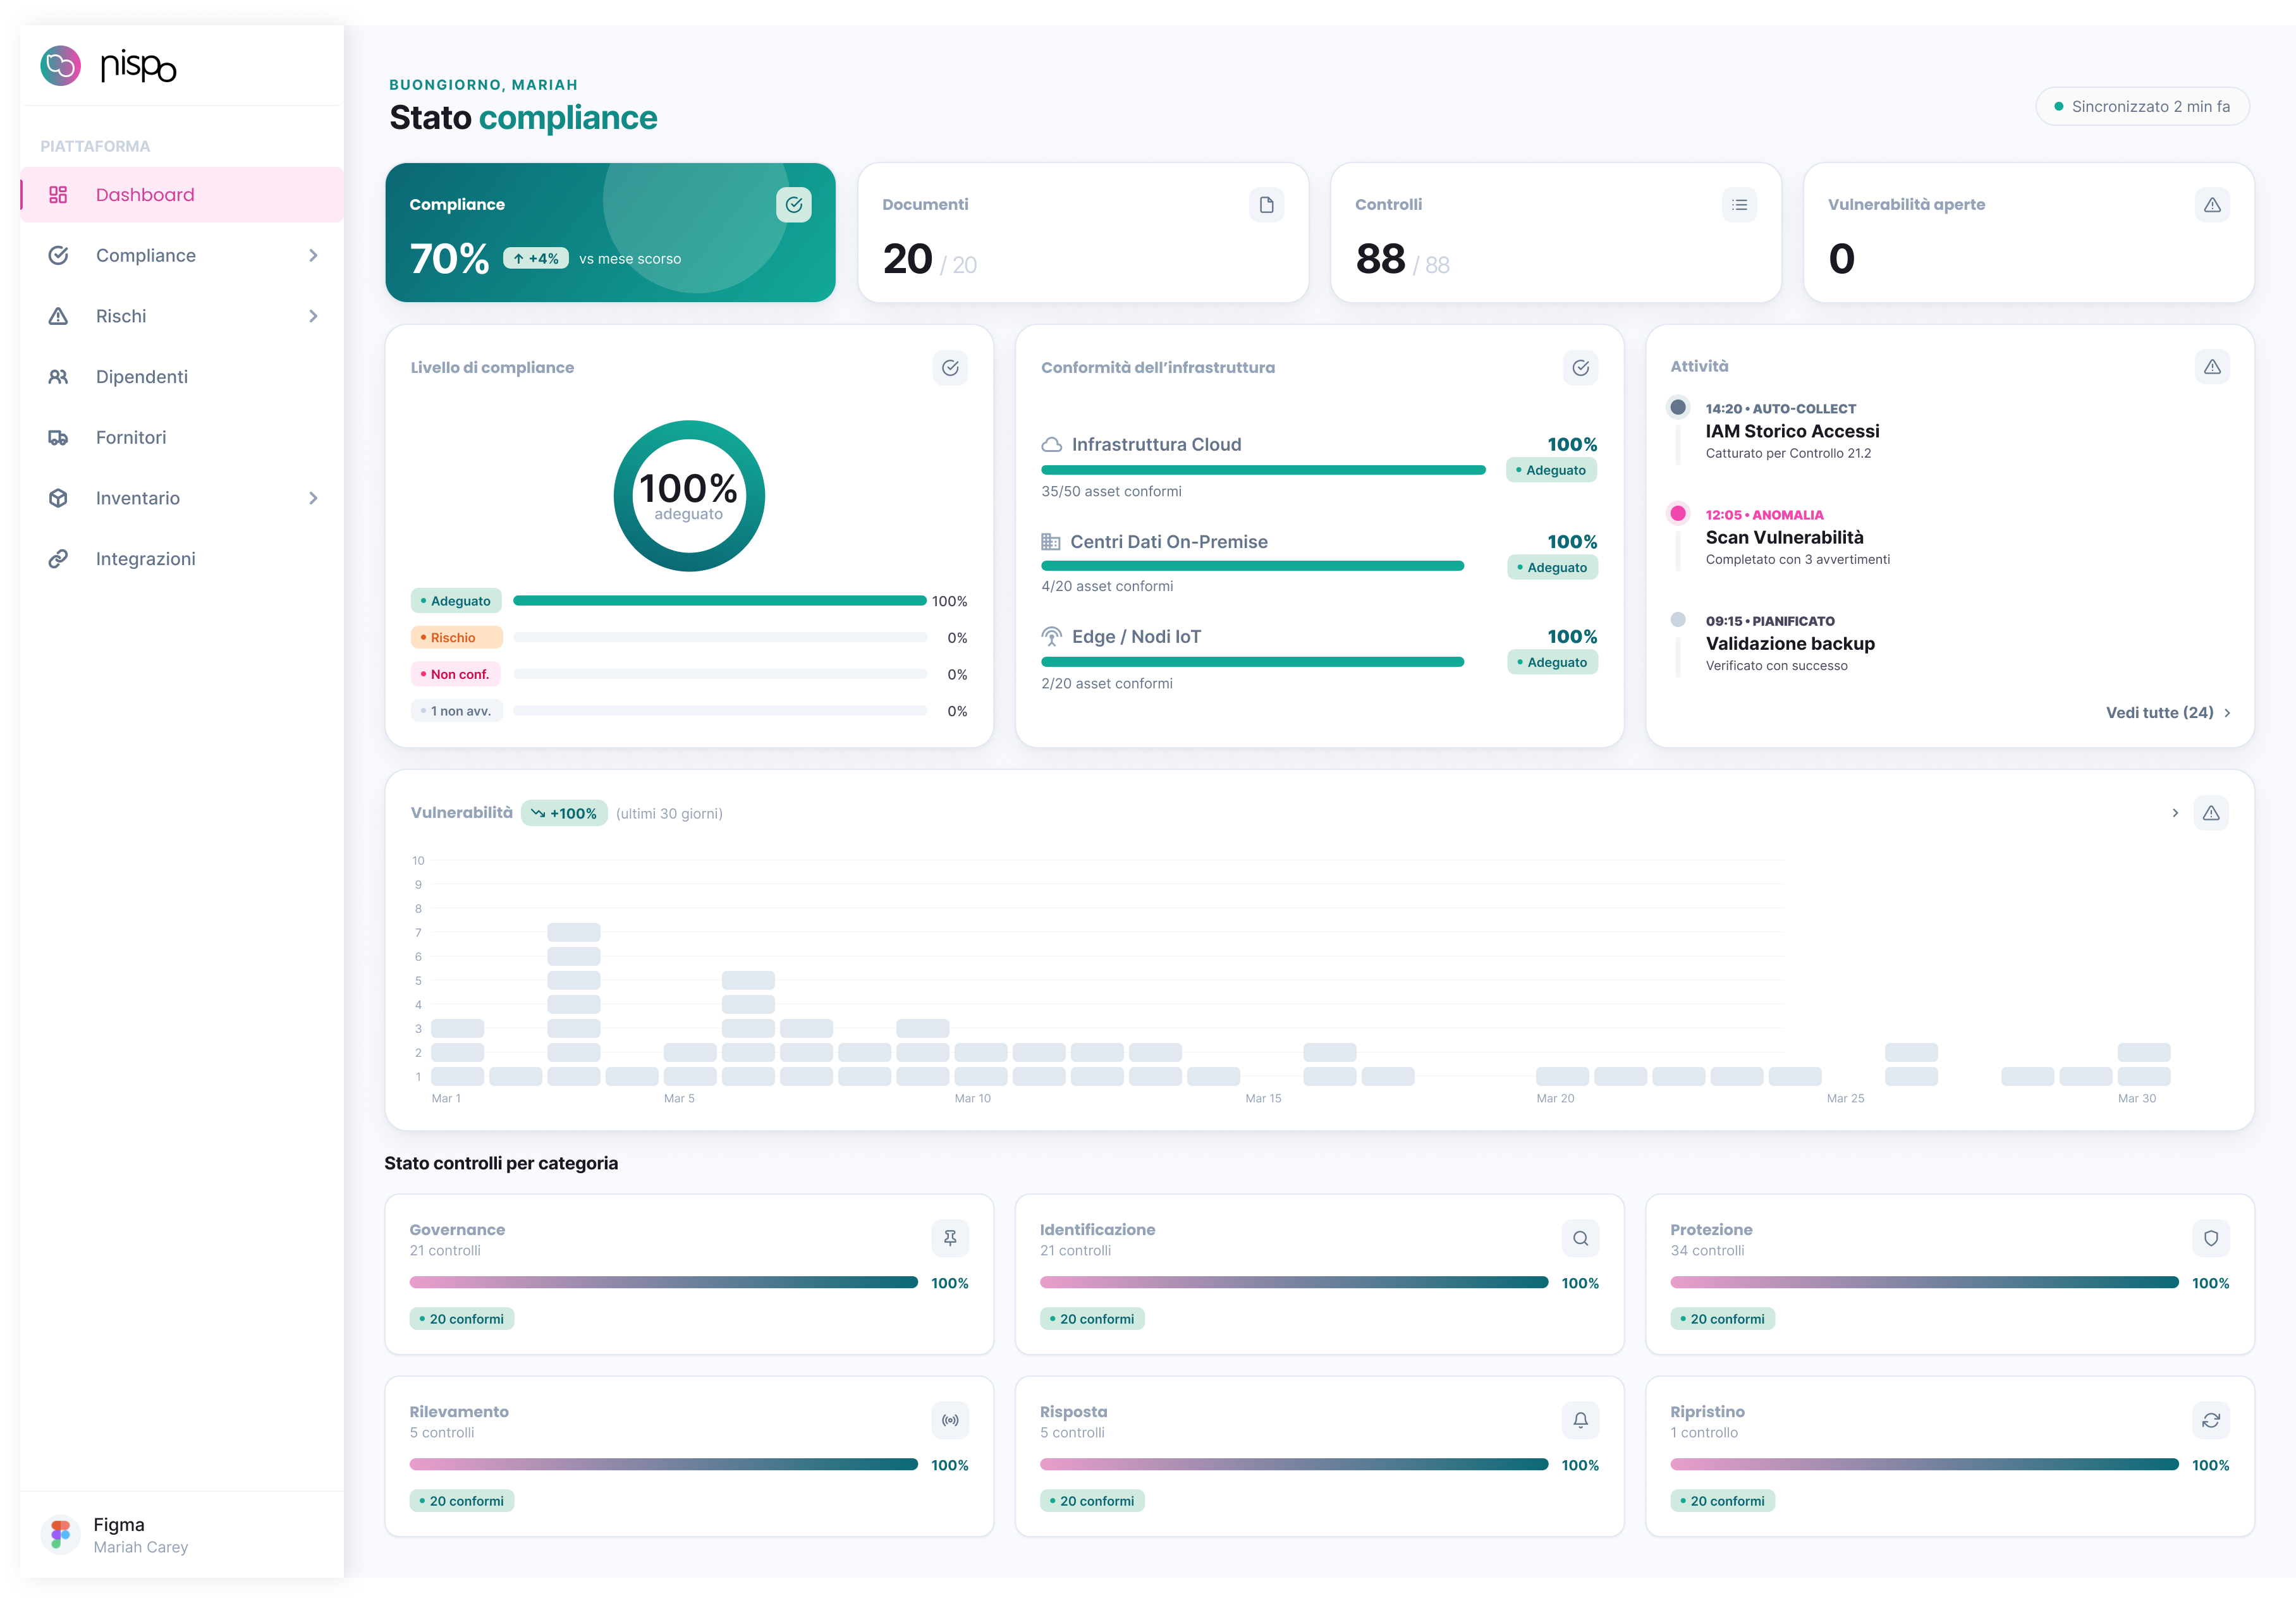The height and width of the screenshot is (1603, 2296).
Task: Click the 14:20 Auto-collect timeline dot
Action: 1678,407
